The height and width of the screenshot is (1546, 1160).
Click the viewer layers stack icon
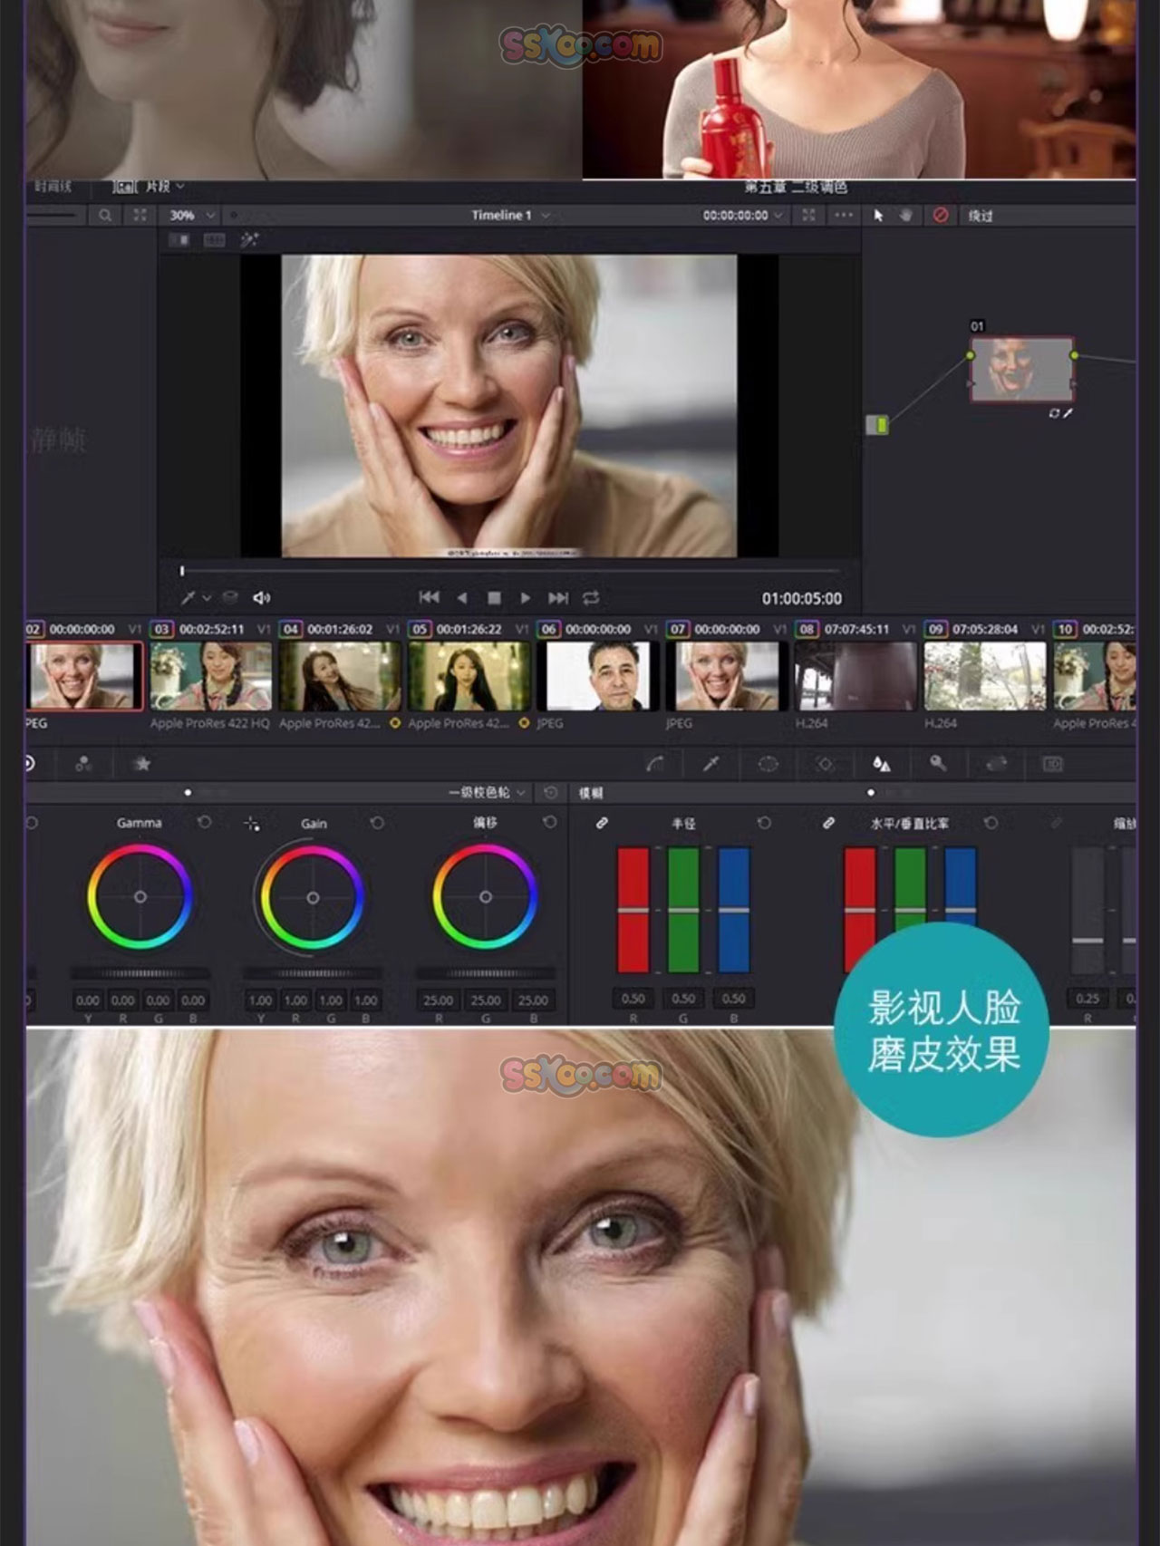click(230, 598)
